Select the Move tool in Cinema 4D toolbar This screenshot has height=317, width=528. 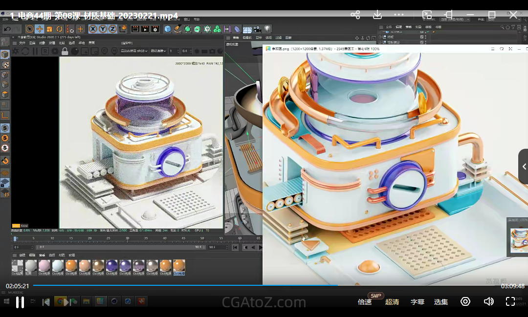coord(39,29)
